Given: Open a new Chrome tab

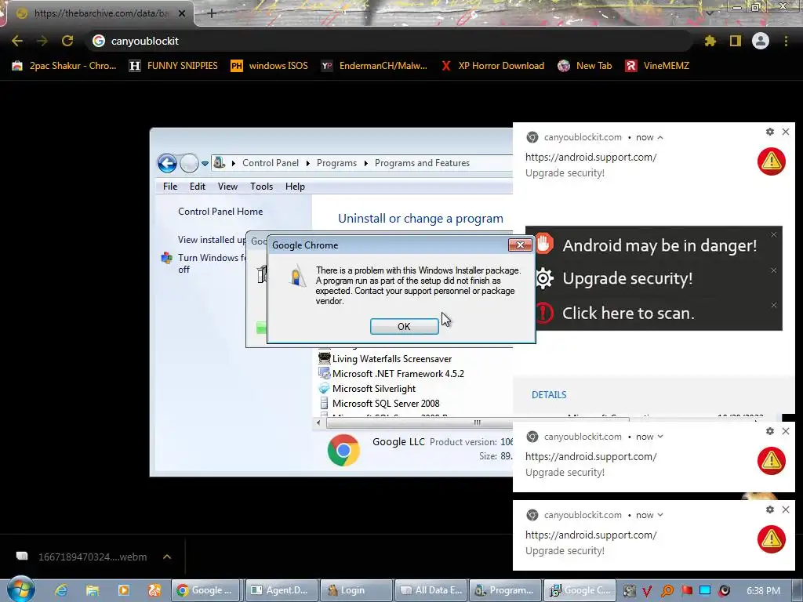Looking at the screenshot, I should 212,13.
